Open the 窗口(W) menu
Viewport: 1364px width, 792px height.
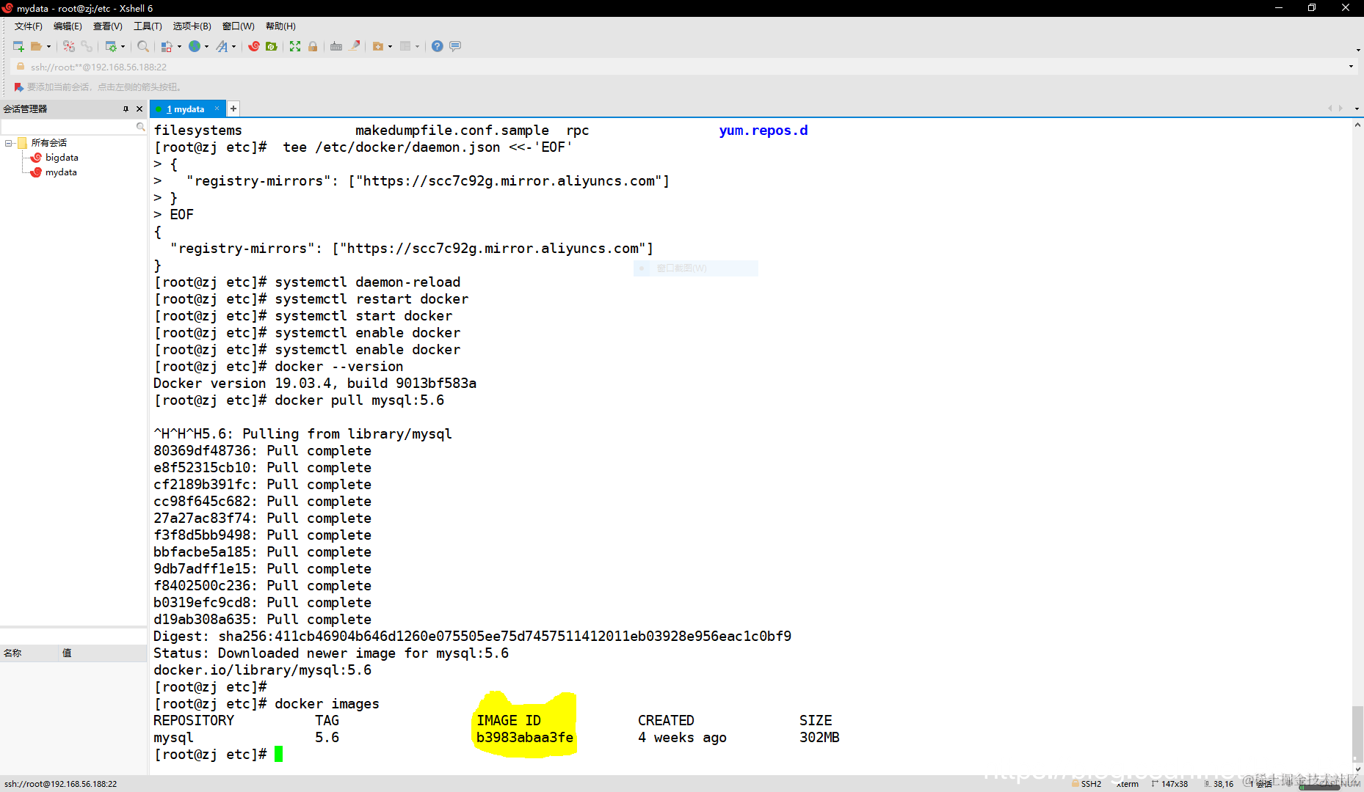239,26
